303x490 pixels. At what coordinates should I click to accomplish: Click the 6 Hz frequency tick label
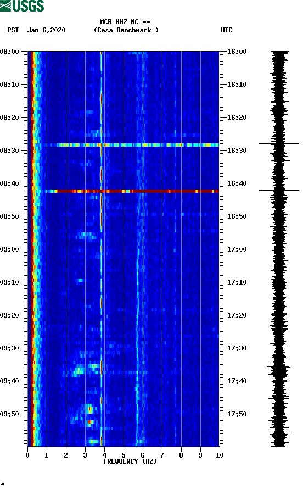[143, 455]
